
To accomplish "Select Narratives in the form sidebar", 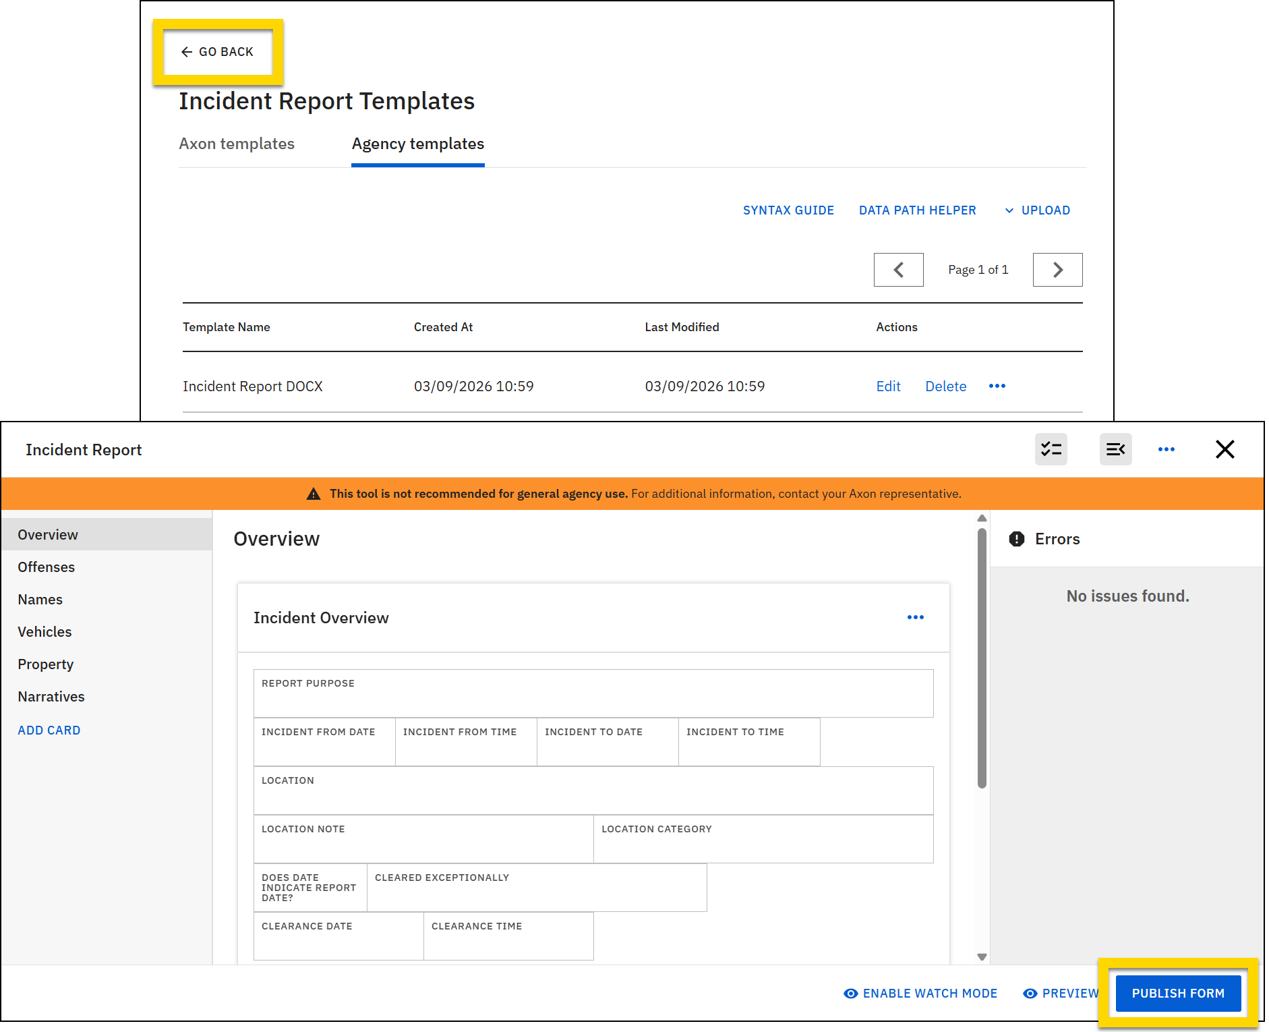I will pyautogui.click(x=51, y=696).
